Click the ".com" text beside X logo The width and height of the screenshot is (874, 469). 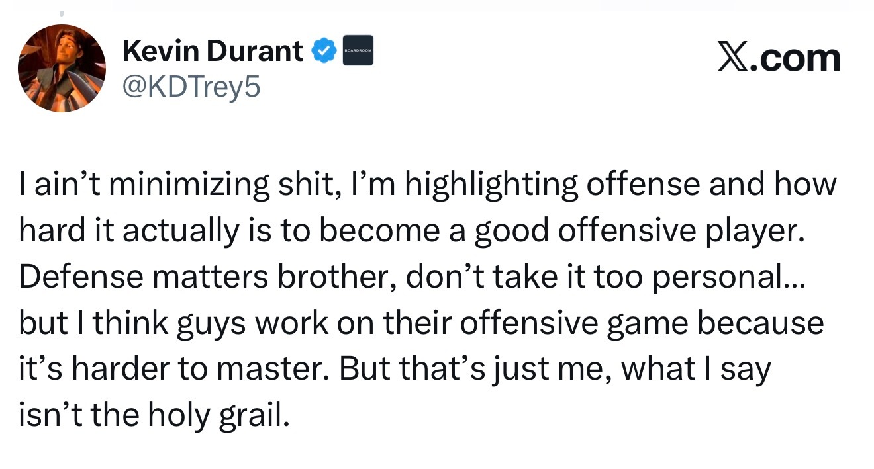[799, 59]
